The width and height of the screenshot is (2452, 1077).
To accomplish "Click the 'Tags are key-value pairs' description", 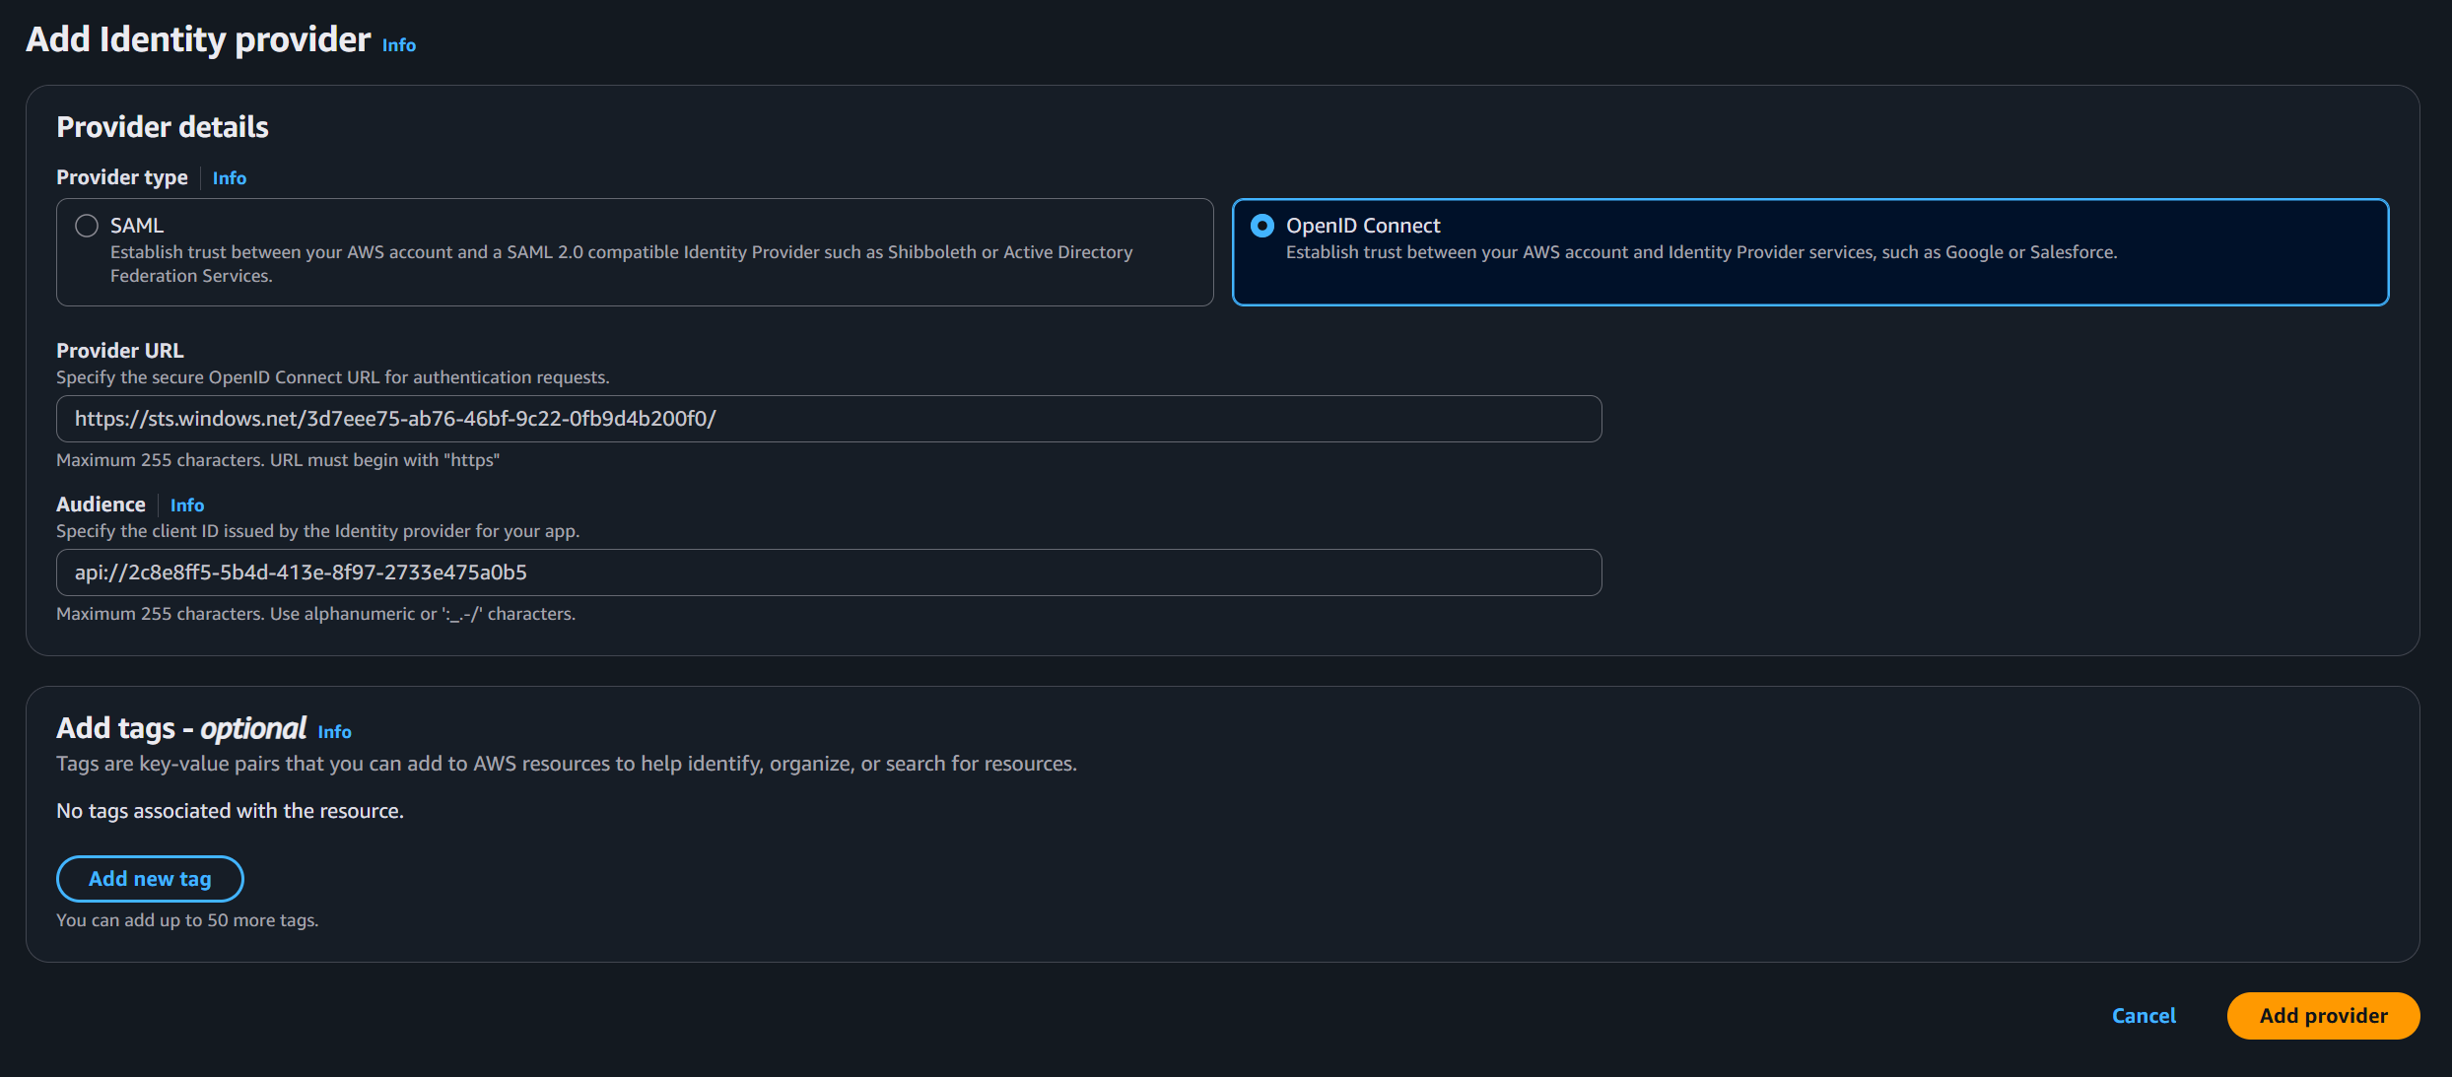I will point(567,764).
